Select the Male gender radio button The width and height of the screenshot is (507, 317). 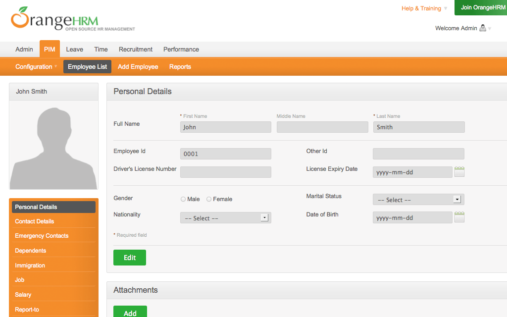tap(183, 199)
